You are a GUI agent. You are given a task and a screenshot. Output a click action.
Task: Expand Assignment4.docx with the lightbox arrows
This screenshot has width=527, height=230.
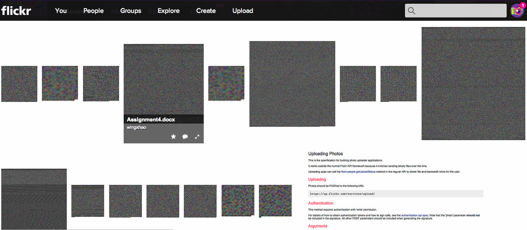coord(197,137)
